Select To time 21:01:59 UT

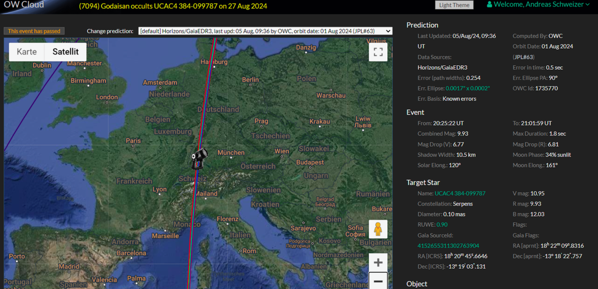536,123
